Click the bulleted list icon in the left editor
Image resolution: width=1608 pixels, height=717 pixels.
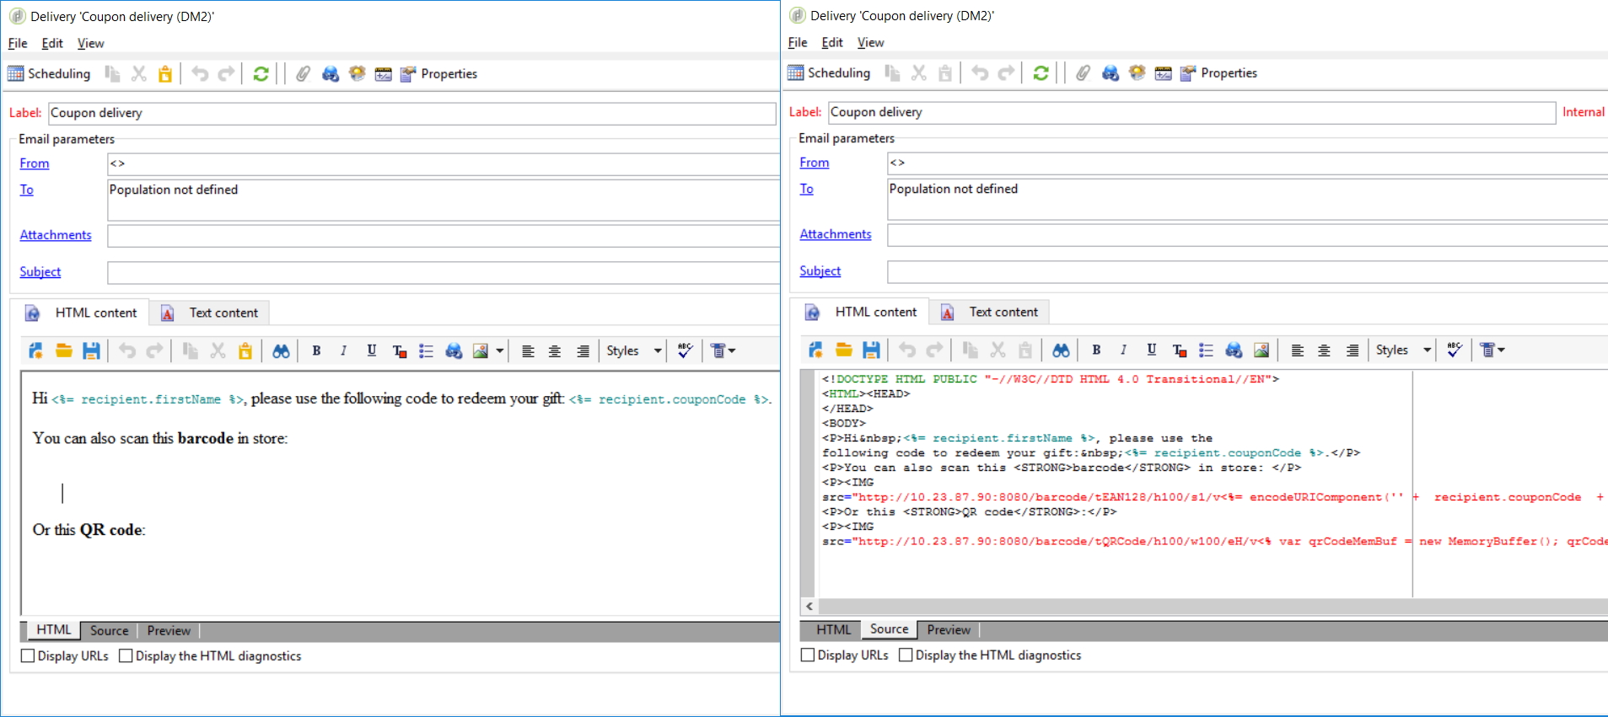(x=427, y=351)
